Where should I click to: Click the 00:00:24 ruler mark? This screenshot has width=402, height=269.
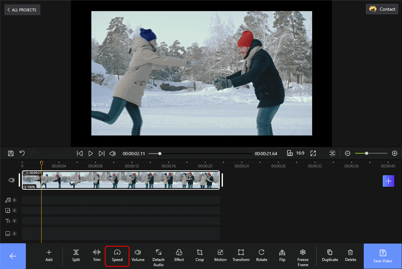pyautogui.click(x=242, y=166)
